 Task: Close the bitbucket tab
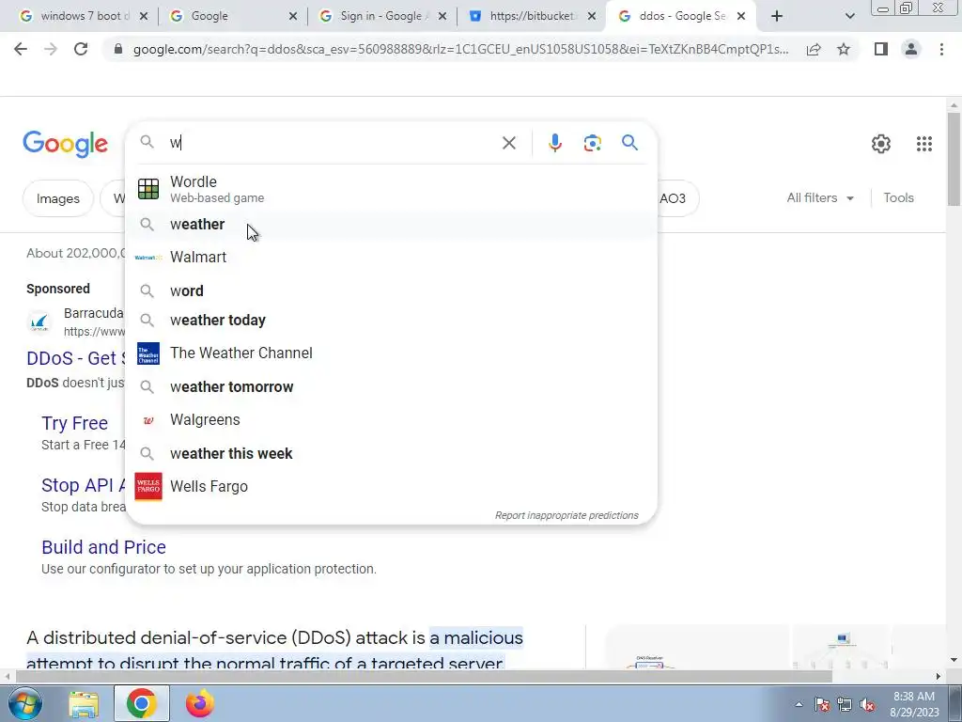point(592,16)
